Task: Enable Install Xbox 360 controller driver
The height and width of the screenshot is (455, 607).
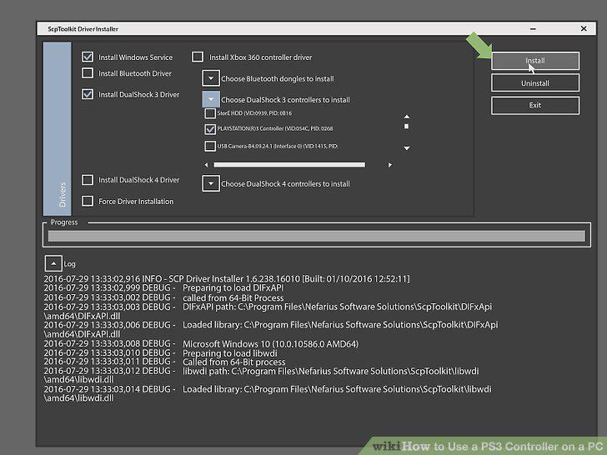Action: click(x=198, y=57)
